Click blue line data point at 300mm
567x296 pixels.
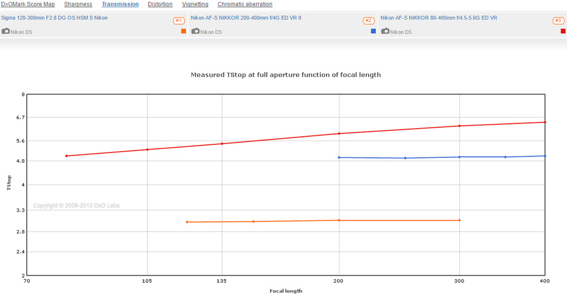pos(460,157)
